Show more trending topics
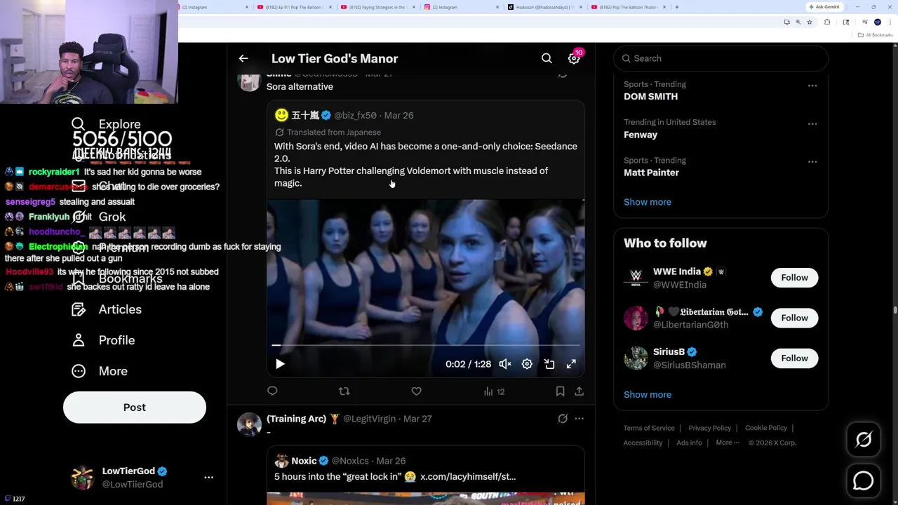The width and height of the screenshot is (898, 505). coord(648,202)
